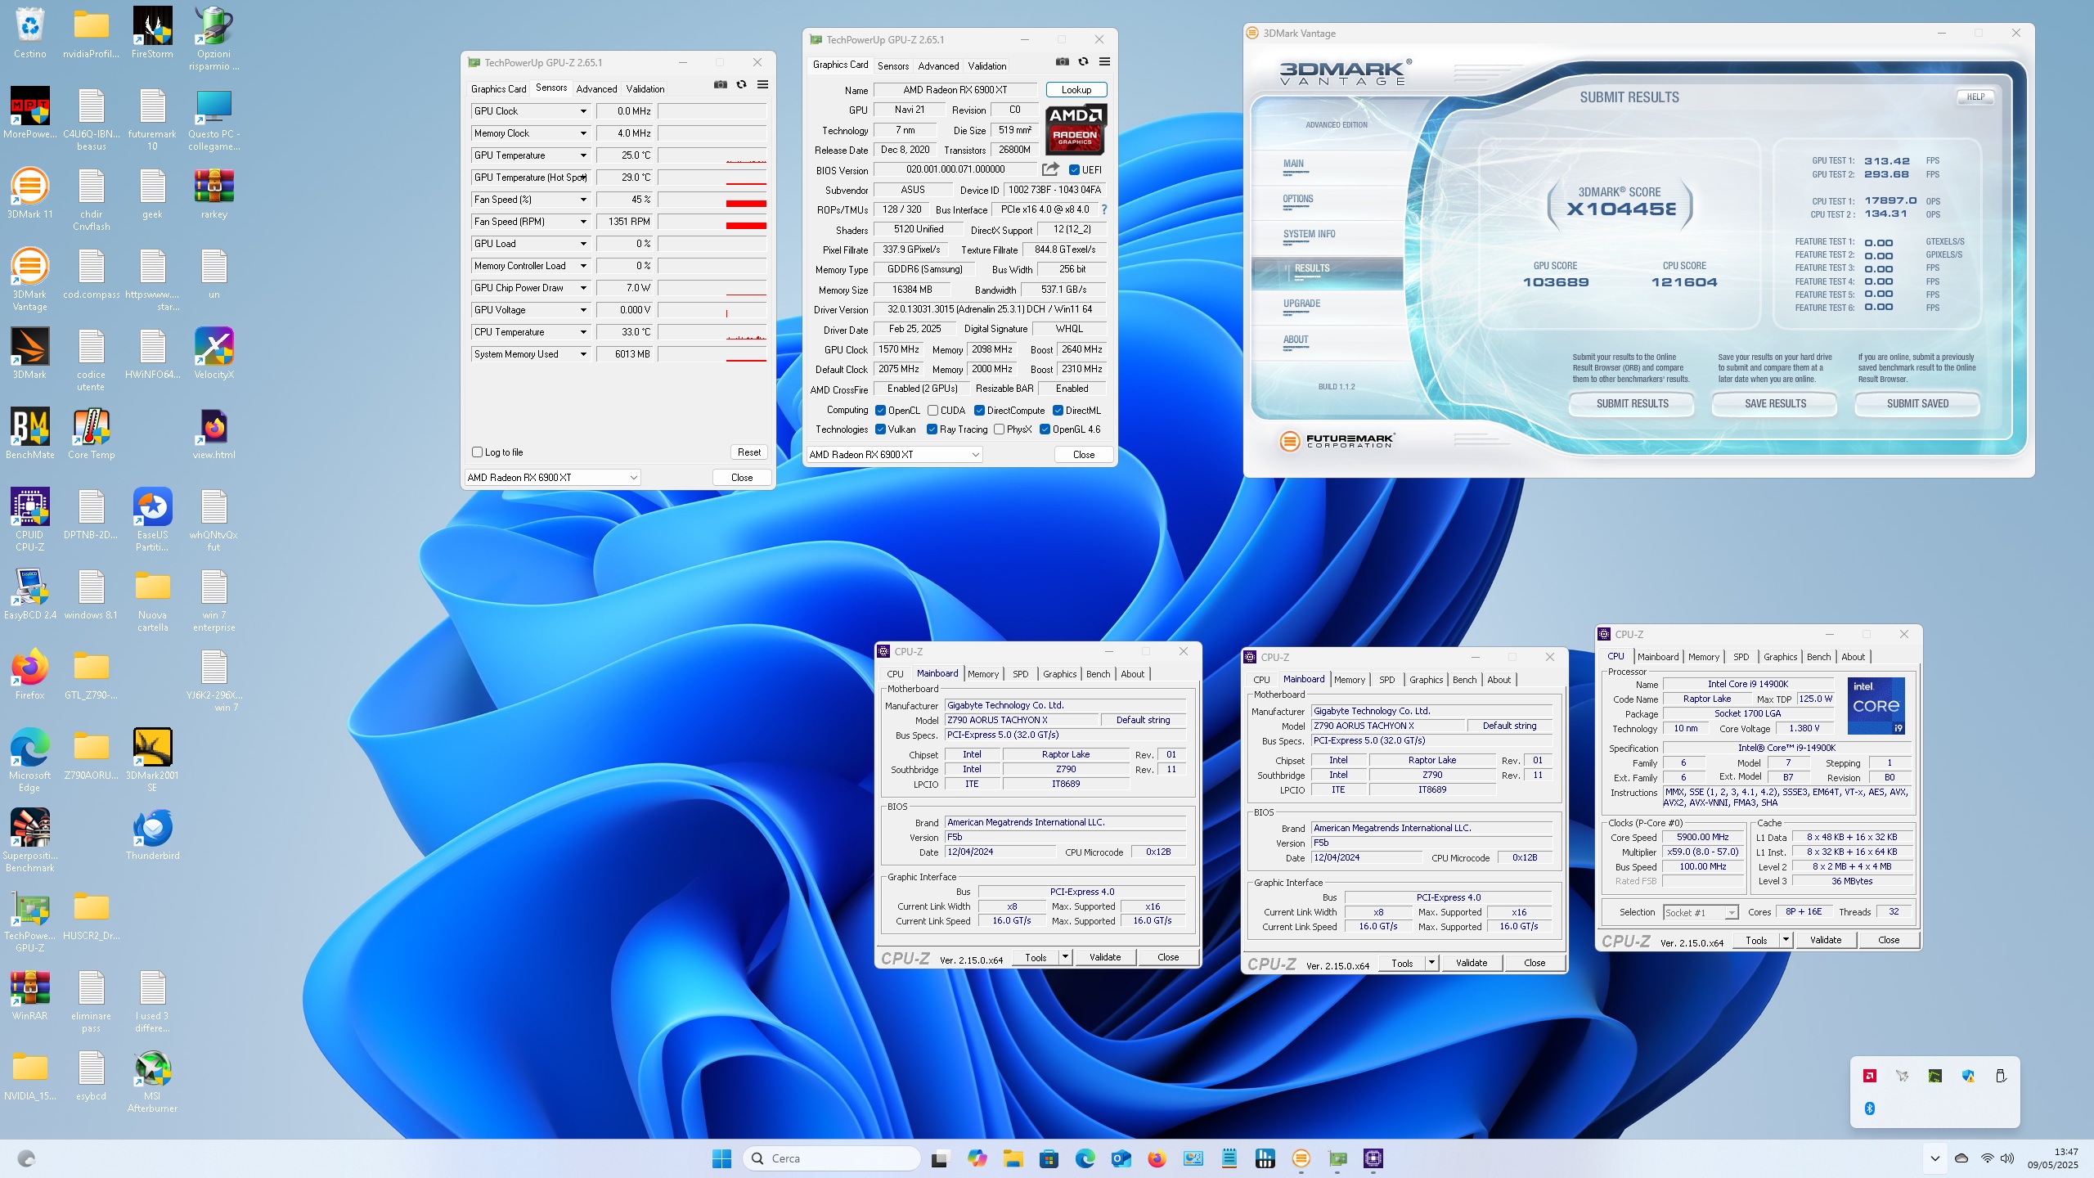Click SUBMIT SAVED button in 3DMark Vantage
2094x1178 pixels.
(x=1917, y=404)
